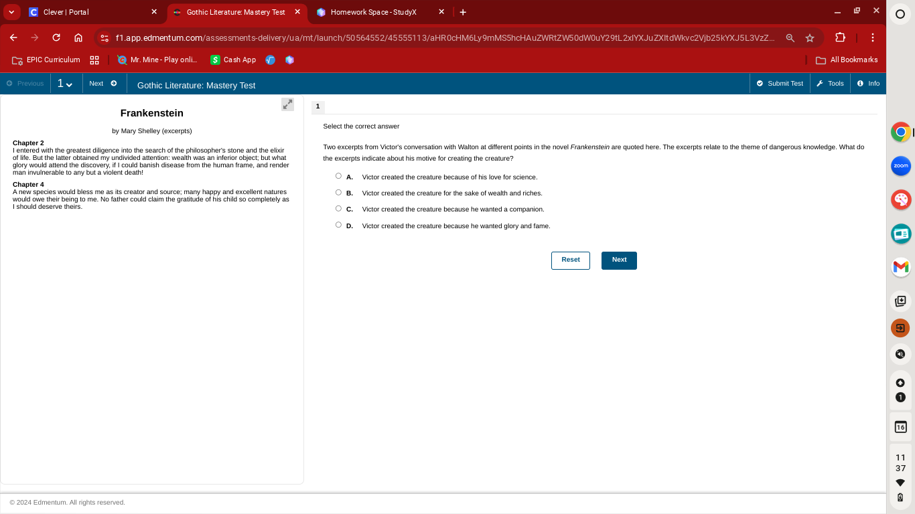Open Mr. Mine - Play online bookmark
This screenshot has width=915, height=514.
point(157,60)
